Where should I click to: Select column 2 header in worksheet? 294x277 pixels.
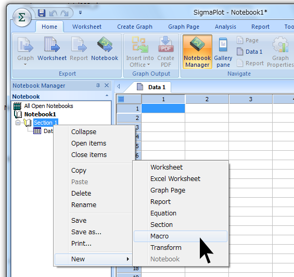pyautogui.click(x=207, y=99)
